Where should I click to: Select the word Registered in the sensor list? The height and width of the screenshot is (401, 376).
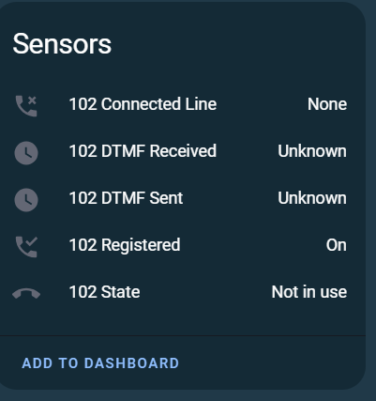tap(141, 245)
